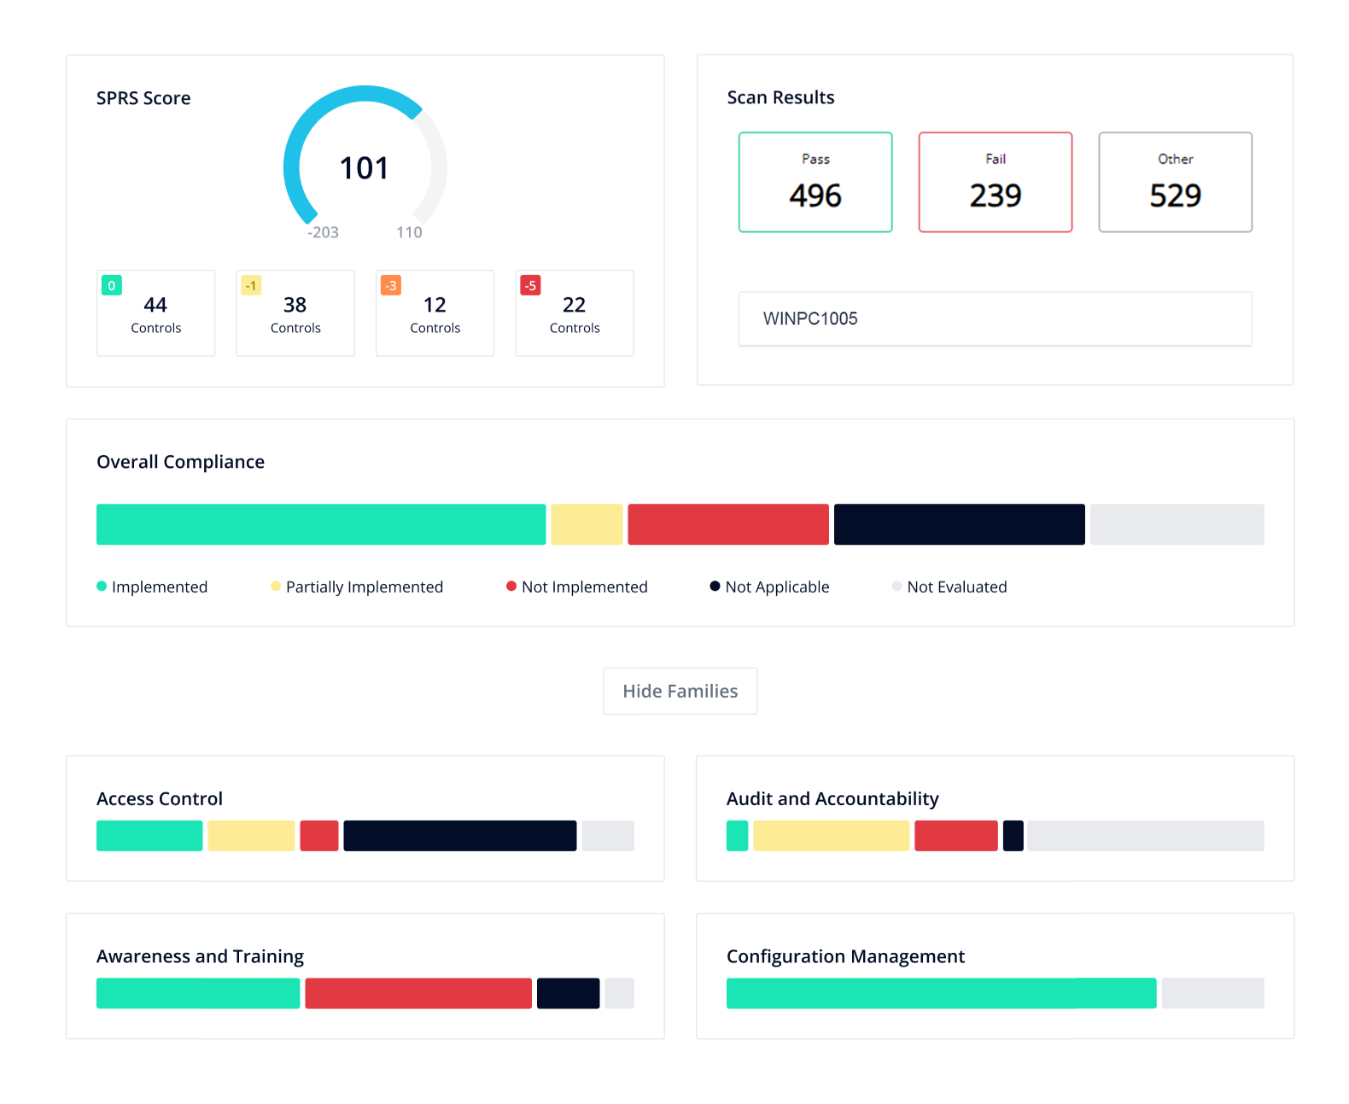This screenshot has height=1104, width=1349.
Task: Click Audit and Accountability's red bar segment
Action: coord(956,836)
